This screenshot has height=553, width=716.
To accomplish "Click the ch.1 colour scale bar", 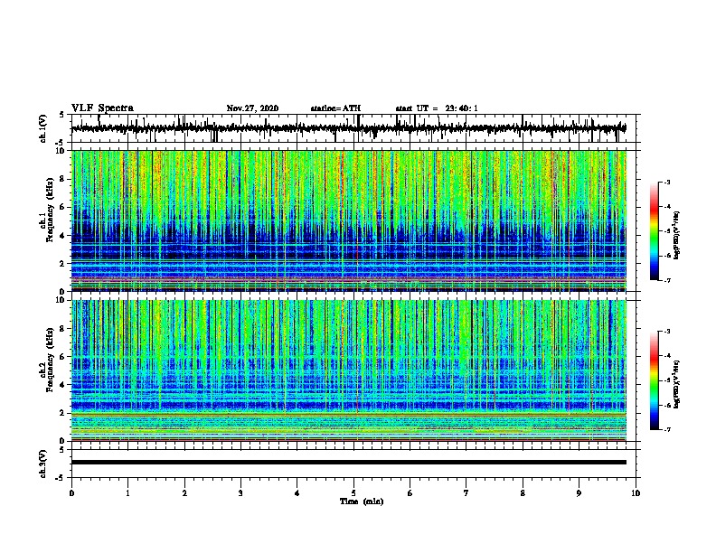I will 655,231.
